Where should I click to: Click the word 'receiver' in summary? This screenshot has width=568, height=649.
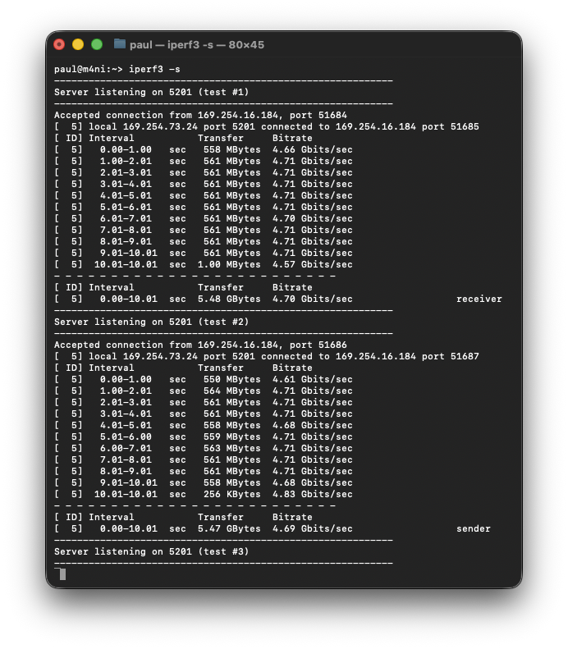pyautogui.click(x=479, y=299)
